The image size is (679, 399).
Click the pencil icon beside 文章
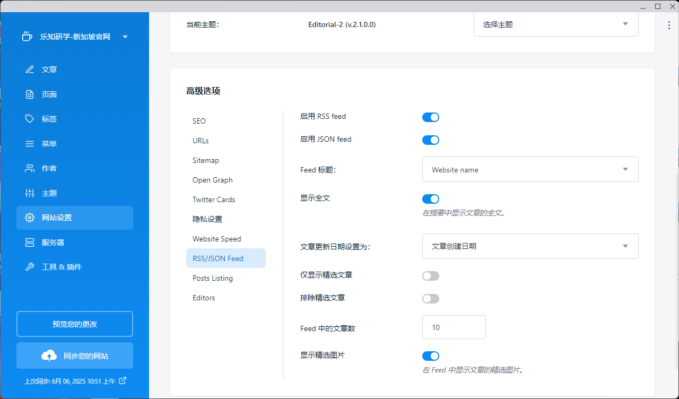(30, 70)
